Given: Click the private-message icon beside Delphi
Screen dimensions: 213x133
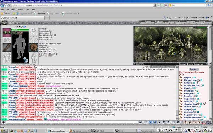Looking at the screenshot, I should pyautogui.click(x=181, y=77).
